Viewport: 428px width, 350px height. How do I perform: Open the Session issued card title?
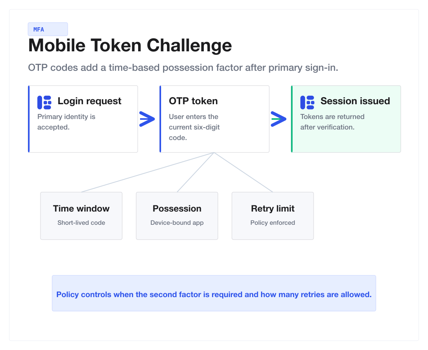(x=355, y=101)
